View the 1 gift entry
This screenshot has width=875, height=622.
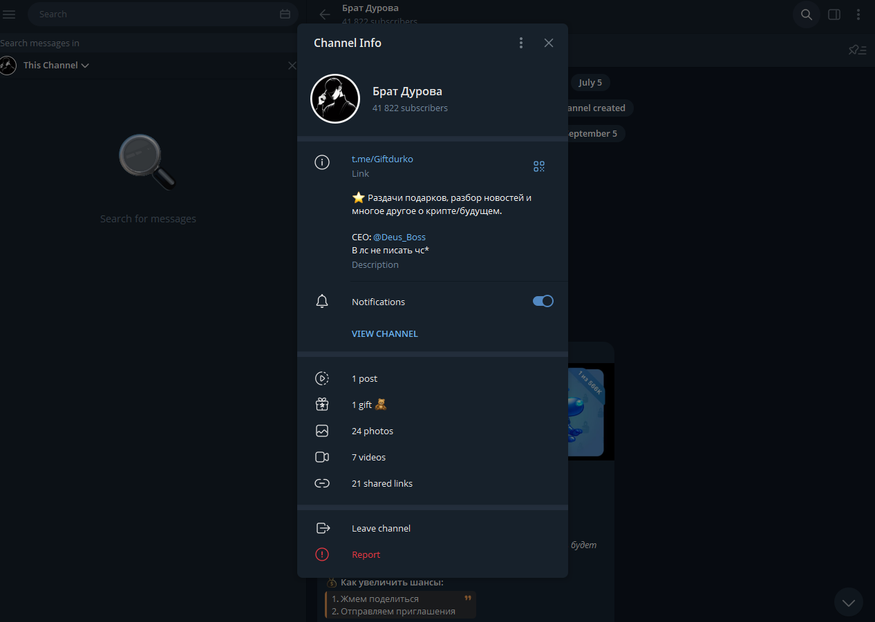coord(366,405)
